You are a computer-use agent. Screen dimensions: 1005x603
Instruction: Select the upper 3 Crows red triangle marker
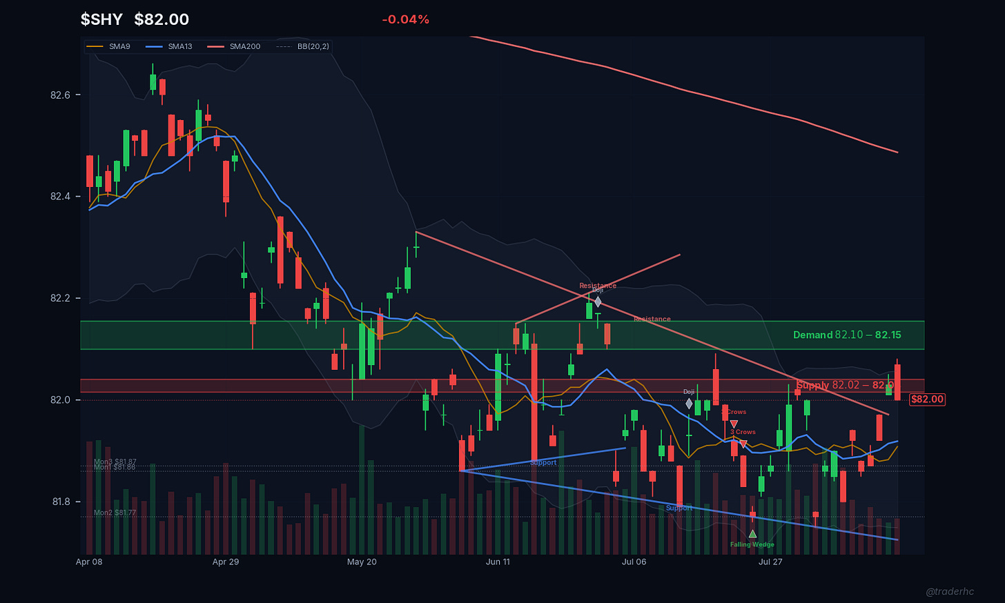click(734, 424)
